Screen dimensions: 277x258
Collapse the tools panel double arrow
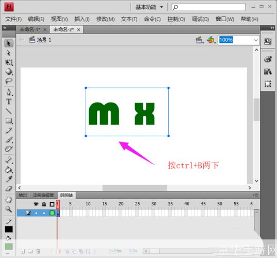pyautogui.click(x=5, y=28)
